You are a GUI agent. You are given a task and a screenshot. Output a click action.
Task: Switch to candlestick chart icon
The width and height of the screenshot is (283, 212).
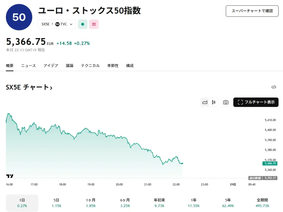pos(214,102)
